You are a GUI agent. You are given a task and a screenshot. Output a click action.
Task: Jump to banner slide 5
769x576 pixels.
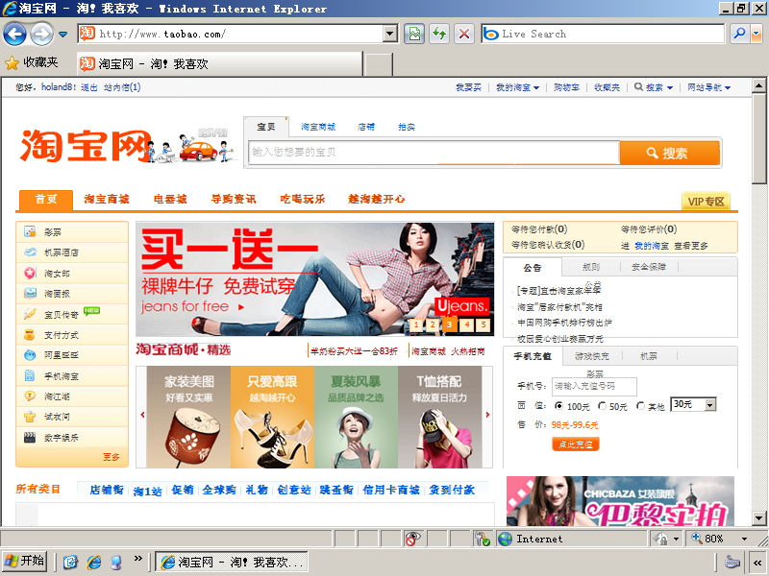484,324
